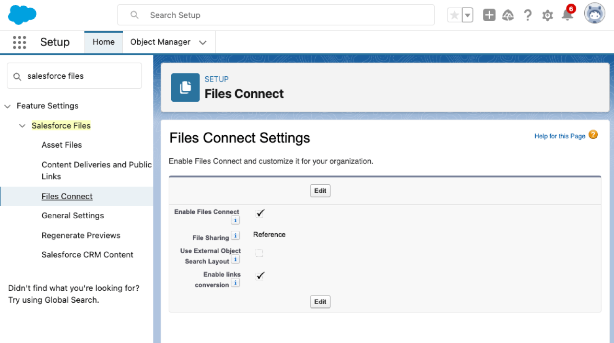Click info icon next to File Sharing
Screen dimensions: 614x343
tap(235, 236)
